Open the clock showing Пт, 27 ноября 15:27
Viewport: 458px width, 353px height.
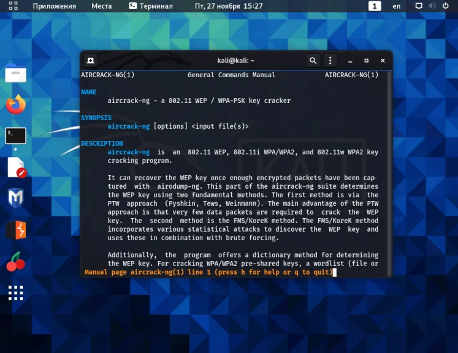click(x=229, y=6)
